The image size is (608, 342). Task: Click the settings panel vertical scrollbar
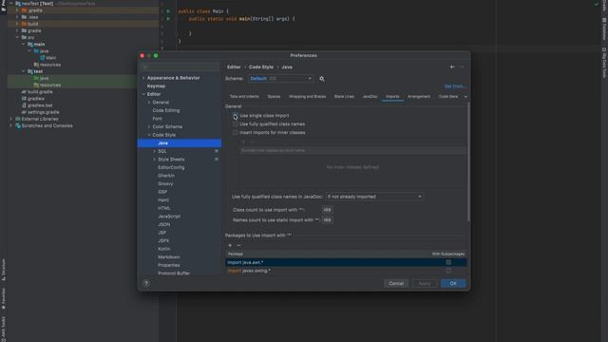pyautogui.click(x=468, y=162)
